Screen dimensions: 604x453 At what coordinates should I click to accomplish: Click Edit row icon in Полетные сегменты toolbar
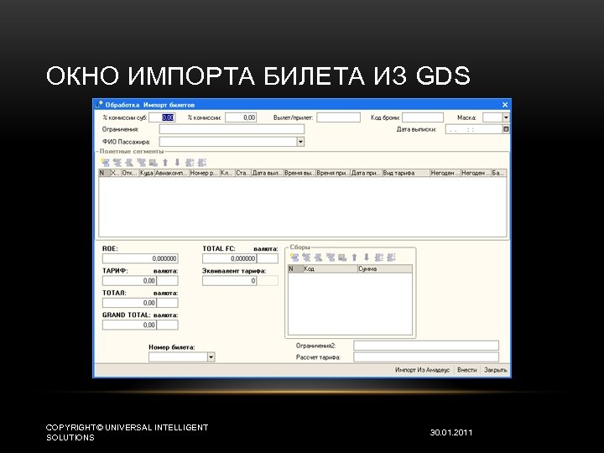click(129, 163)
